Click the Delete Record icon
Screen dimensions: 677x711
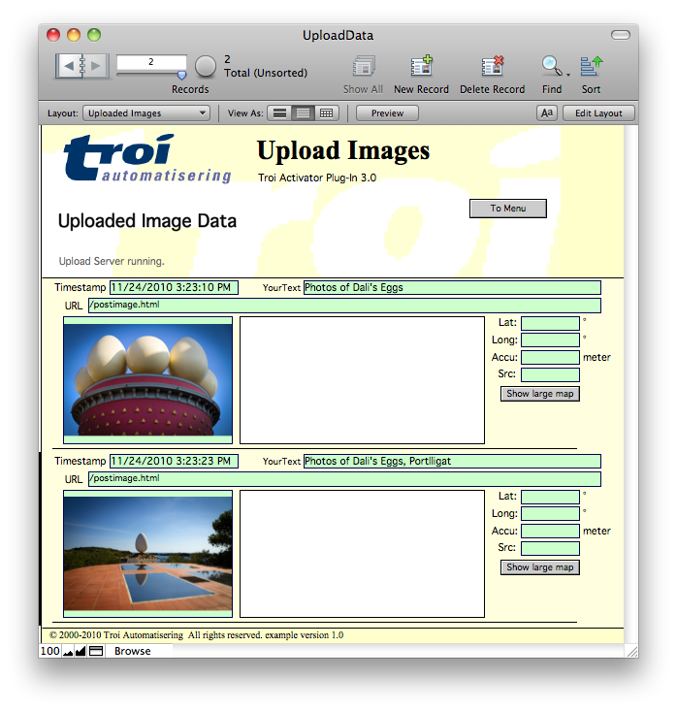493,66
